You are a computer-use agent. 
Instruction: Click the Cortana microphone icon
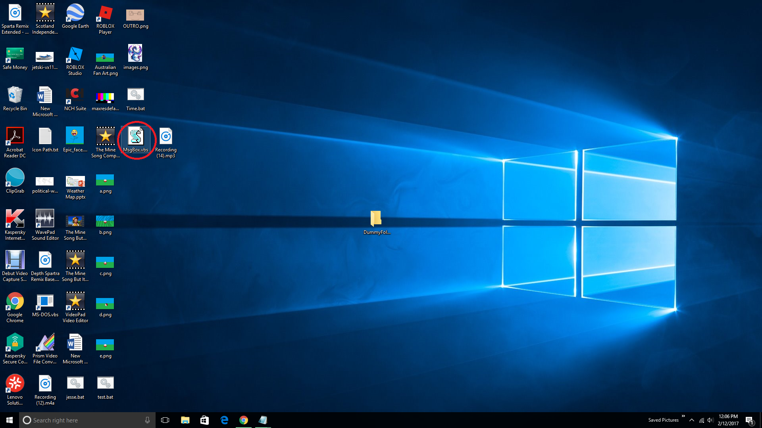pos(147,420)
